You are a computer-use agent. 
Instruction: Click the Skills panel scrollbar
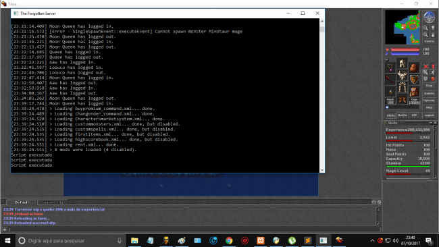pyautogui.click(x=435, y=151)
